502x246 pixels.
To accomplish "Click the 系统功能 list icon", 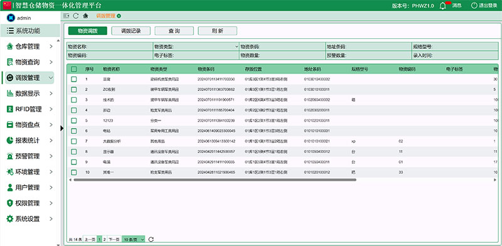I will click(x=11, y=31).
